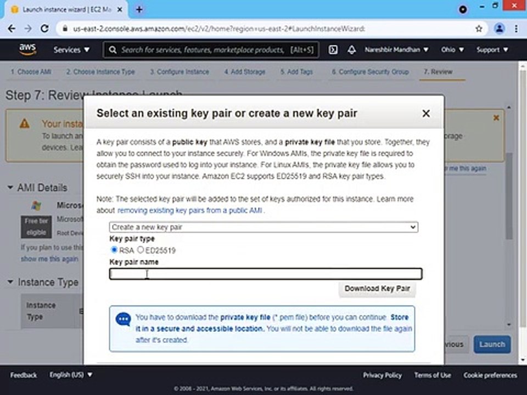
Task: Open the Privacy Policy footer link
Action: click(382, 375)
